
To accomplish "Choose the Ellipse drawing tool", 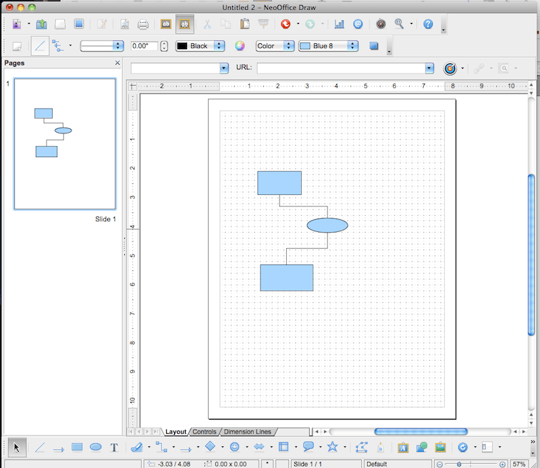I will click(95, 447).
